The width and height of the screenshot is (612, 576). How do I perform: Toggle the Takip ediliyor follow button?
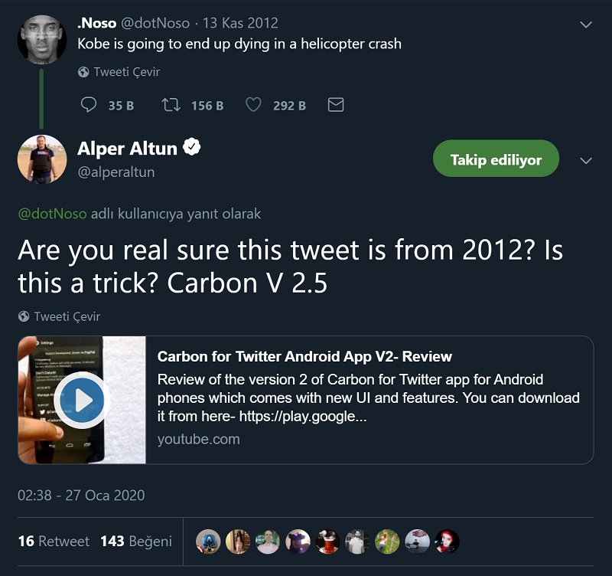[496, 159]
